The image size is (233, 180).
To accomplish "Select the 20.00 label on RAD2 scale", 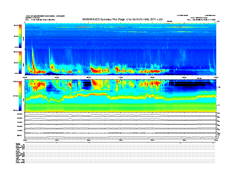I will pos(16,36).
